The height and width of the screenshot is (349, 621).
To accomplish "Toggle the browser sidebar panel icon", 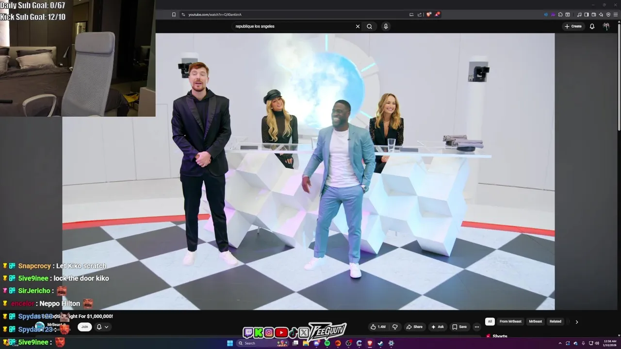I will coord(587,15).
